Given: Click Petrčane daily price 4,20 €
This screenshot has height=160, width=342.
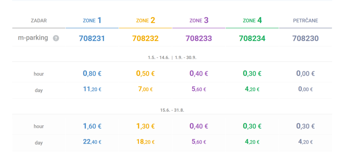Looking at the screenshot, I should tap(305, 142).
